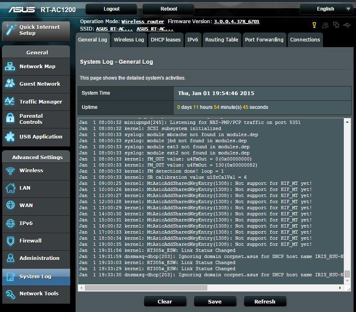Click the IPv6 globe icon in sidebar
Screen dimensions: 356x312
tap(10, 223)
